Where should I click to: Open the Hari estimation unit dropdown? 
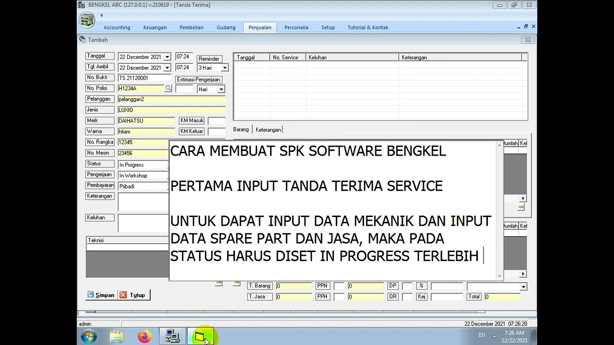pos(221,90)
